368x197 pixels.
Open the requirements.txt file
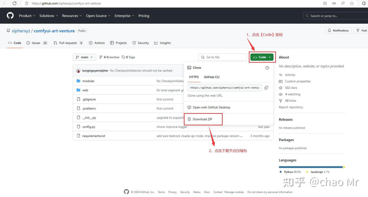(x=94, y=136)
